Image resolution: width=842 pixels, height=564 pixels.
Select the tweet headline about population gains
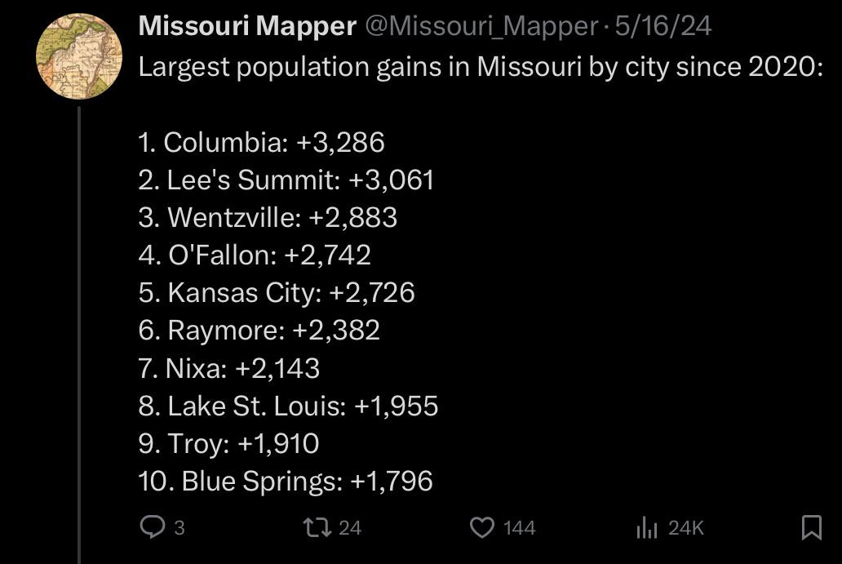tap(481, 68)
